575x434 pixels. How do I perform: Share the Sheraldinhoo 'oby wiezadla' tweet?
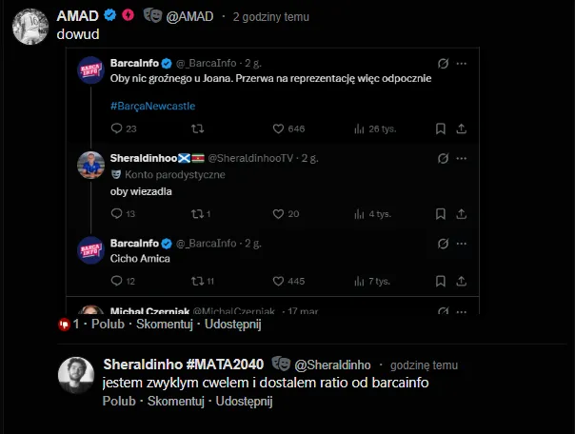[462, 213]
